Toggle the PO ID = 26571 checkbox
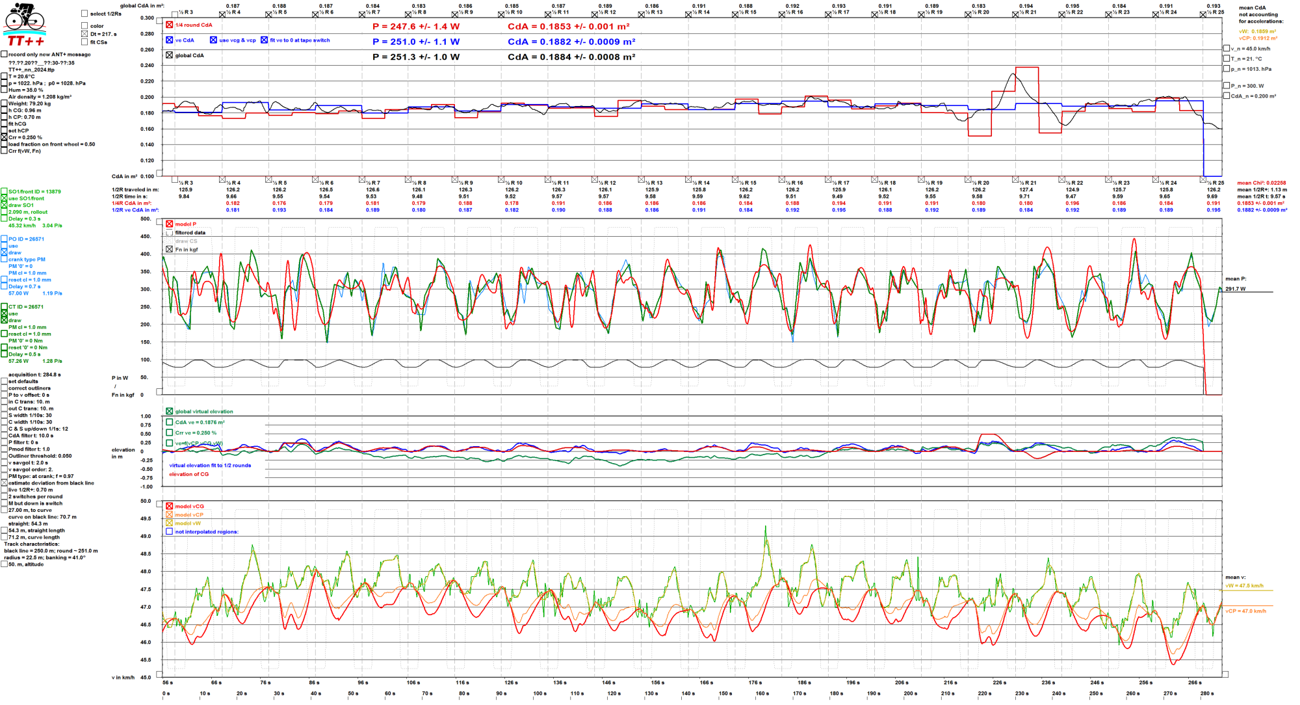The image size is (1300, 705). coord(4,239)
